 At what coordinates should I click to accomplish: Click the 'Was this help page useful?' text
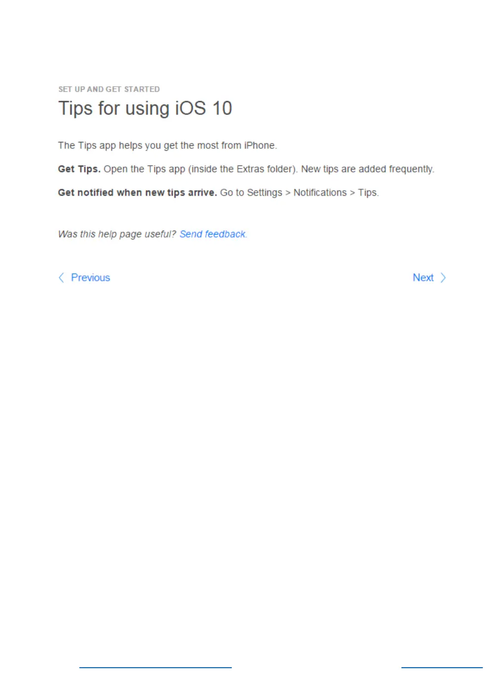pyautogui.click(x=117, y=234)
